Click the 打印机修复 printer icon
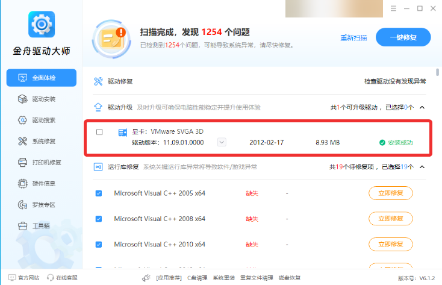Screen dimensions: 442x285 point(22,162)
